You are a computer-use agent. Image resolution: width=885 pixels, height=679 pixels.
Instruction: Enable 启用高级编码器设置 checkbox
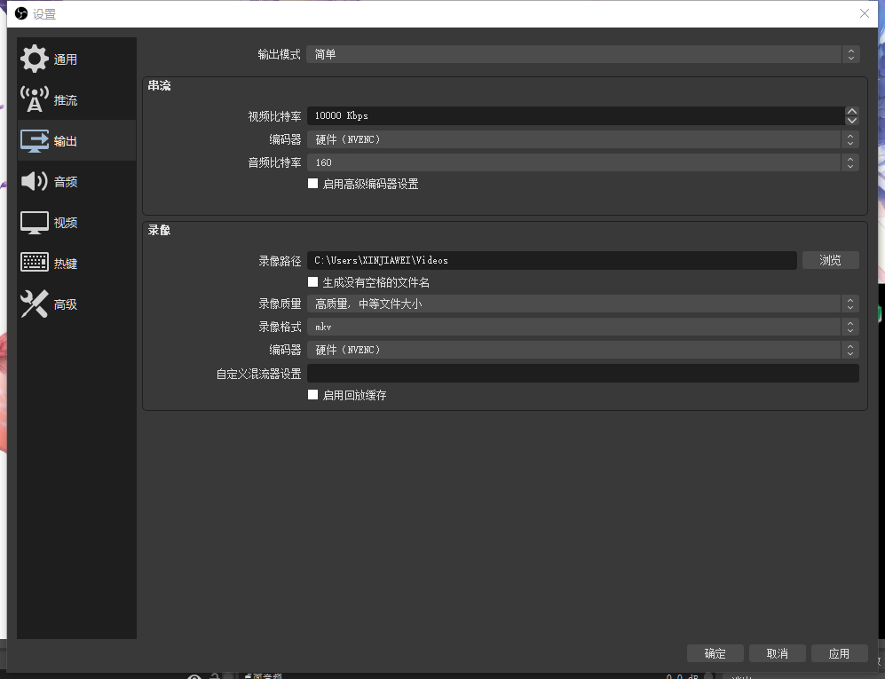[312, 184]
